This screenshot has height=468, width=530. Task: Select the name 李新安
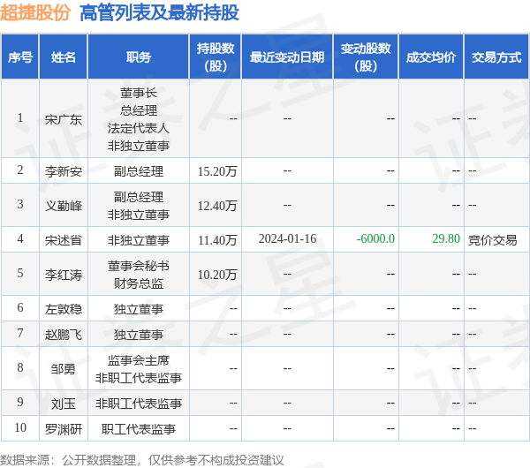click(x=64, y=171)
